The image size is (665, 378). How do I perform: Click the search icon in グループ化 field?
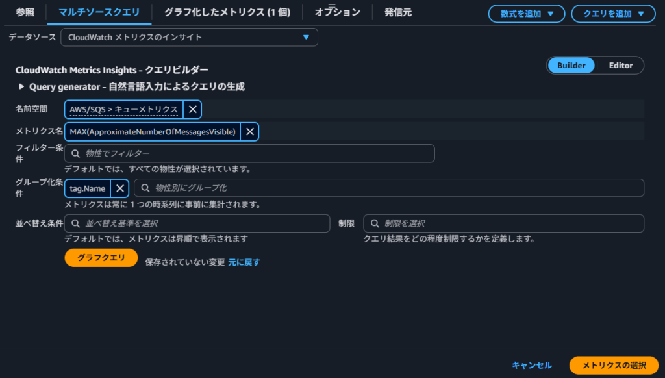click(145, 188)
